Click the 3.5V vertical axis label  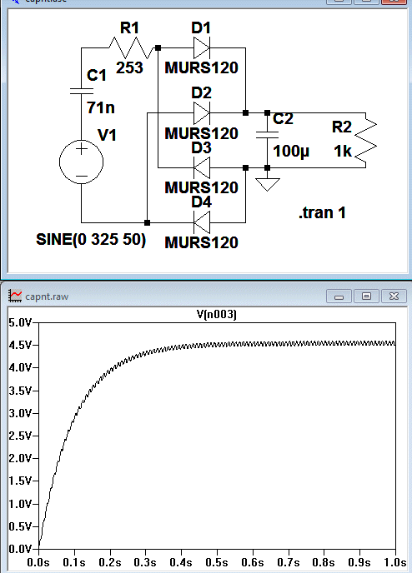pos(20,391)
